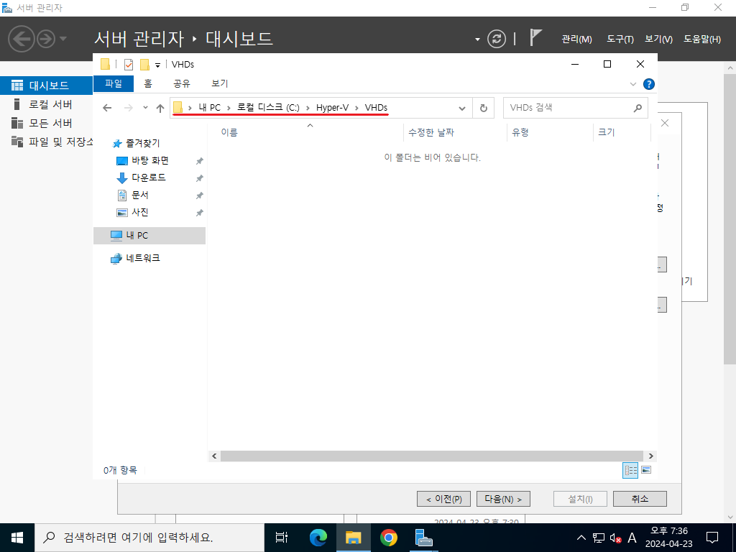736x552 pixels.
Task: Click 로컬 디스크 (C:) in the address bar
Action: pyautogui.click(x=268, y=108)
